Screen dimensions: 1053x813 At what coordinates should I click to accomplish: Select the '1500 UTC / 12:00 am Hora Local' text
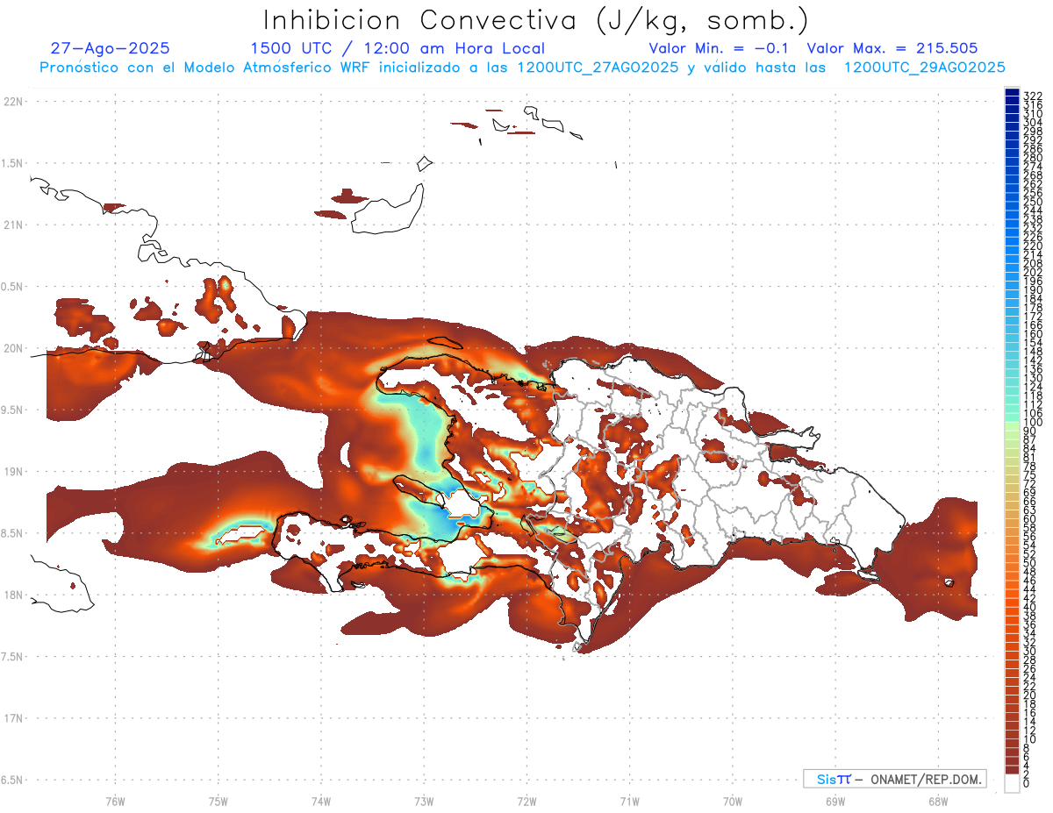click(398, 49)
